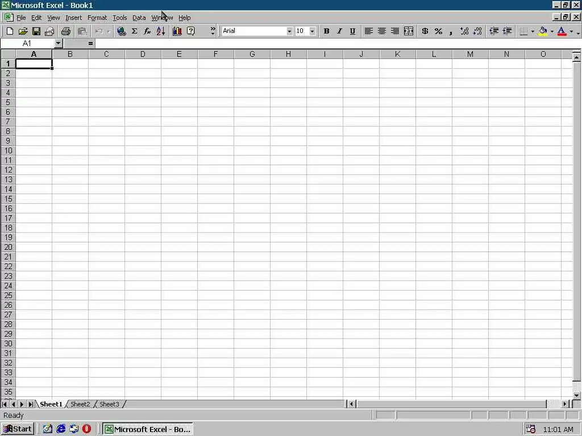
Task: Expand the Name Box dropdown arrow
Action: [x=58, y=43]
